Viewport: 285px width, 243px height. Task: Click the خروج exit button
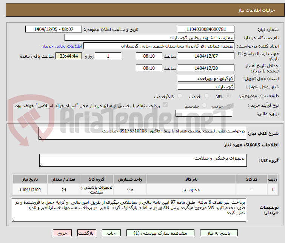tap(62, 233)
